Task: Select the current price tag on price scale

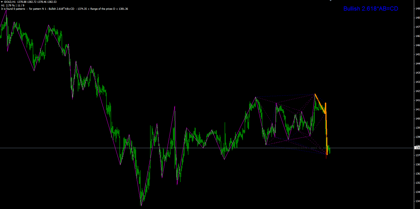Action: pos(417,148)
